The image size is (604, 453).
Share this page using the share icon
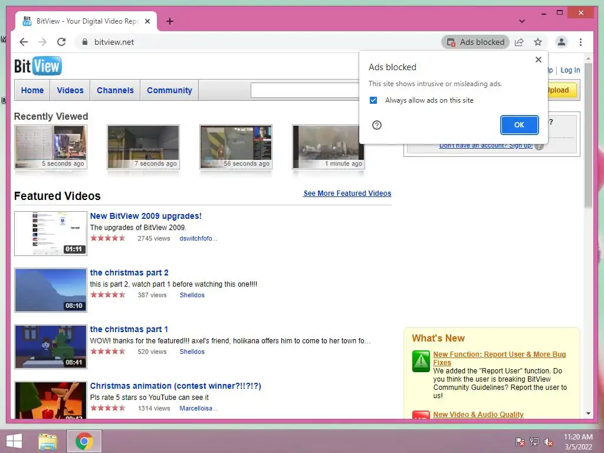click(x=519, y=42)
